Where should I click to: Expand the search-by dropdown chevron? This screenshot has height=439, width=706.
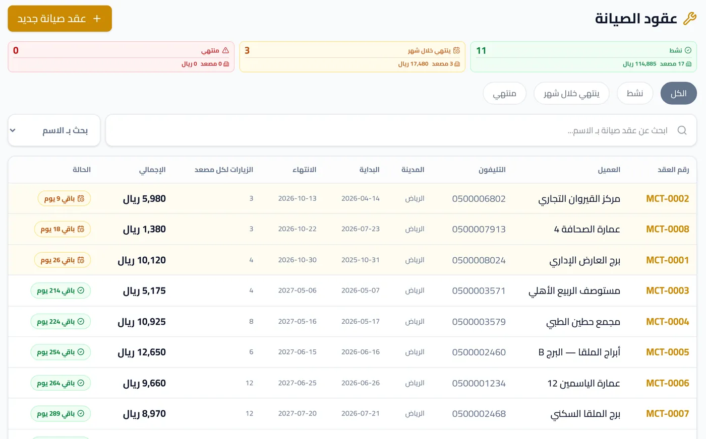(13, 130)
